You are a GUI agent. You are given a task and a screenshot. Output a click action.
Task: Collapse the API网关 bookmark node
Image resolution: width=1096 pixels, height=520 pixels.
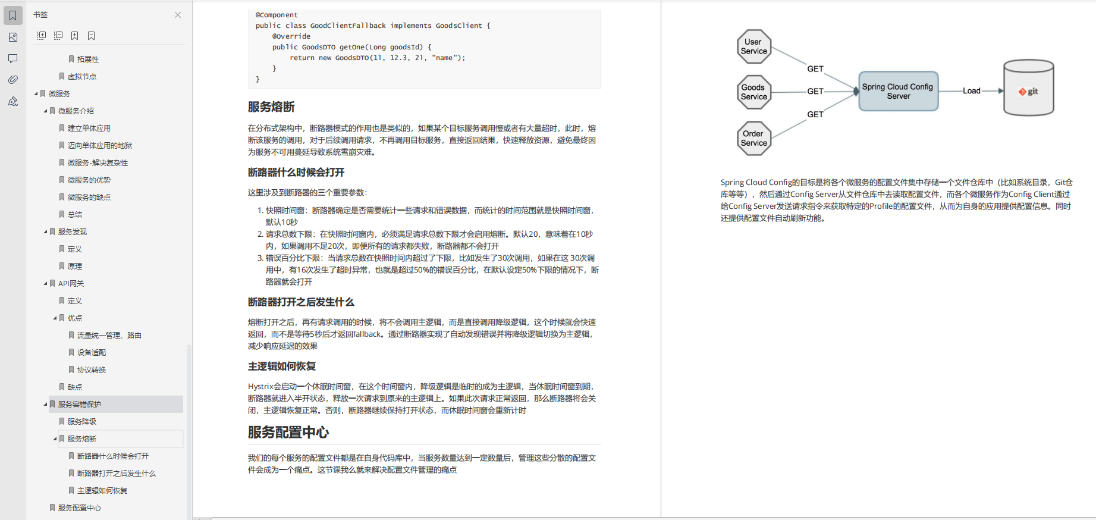pyautogui.click(x=46, y=283)
